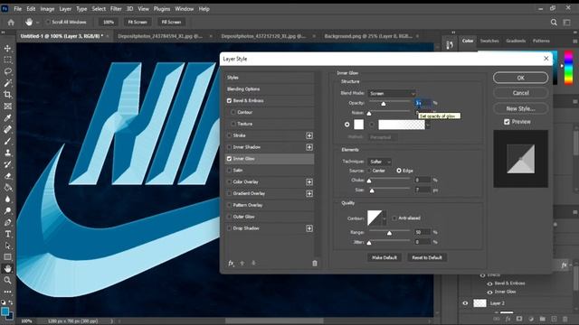The width and height of the screenshot is (579, 325).
Task: Select the Paint Bucket tool
Action: pyautogui.click(x=7, y=188)
